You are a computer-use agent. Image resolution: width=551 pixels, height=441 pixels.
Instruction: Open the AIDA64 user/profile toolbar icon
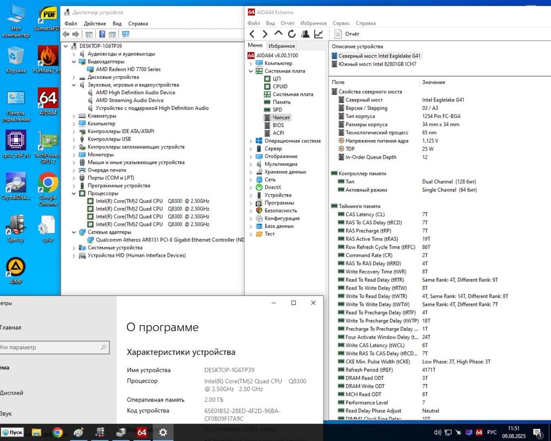[x=305, y=34]
